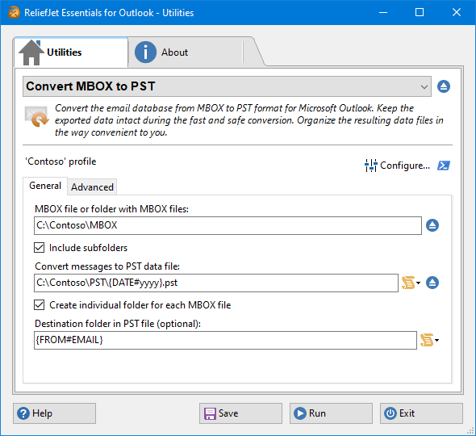
Task: Click the Configure sliders icon
Action: 370,166
